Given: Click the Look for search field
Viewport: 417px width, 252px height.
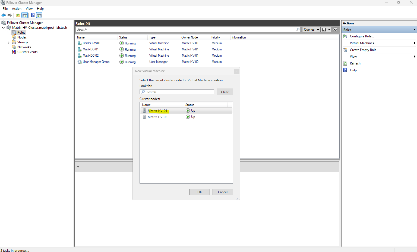Looking at the screenshot, I should point(177,92).
